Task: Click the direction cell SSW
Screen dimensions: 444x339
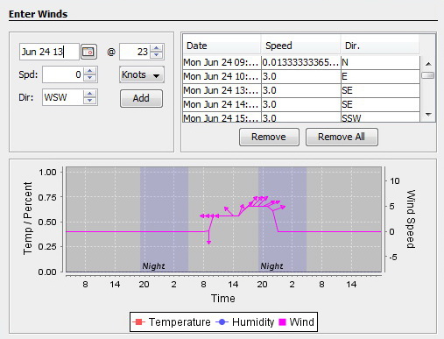Action: coord(380,117)
